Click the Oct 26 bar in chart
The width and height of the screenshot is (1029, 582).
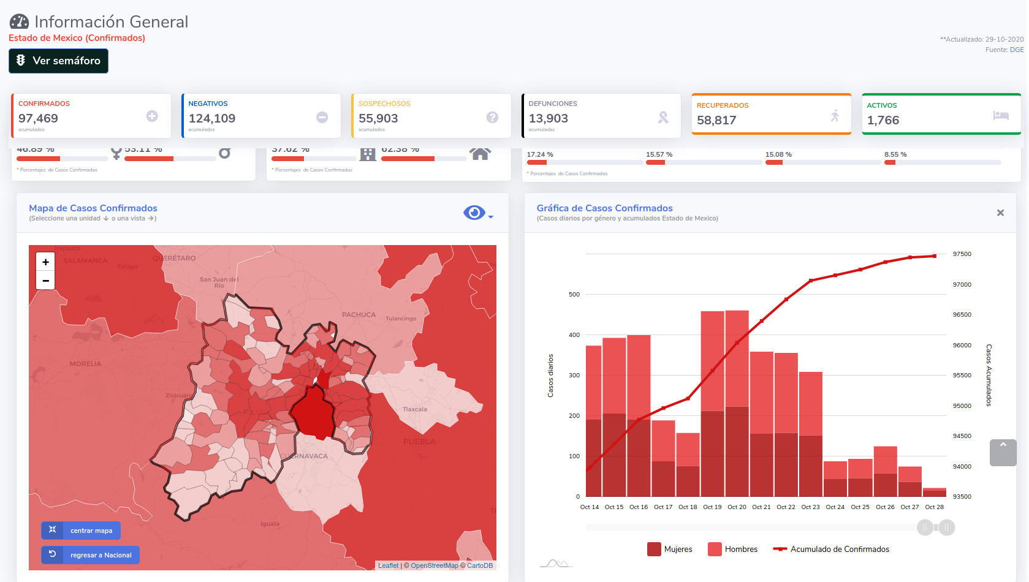tap(885, 471)
